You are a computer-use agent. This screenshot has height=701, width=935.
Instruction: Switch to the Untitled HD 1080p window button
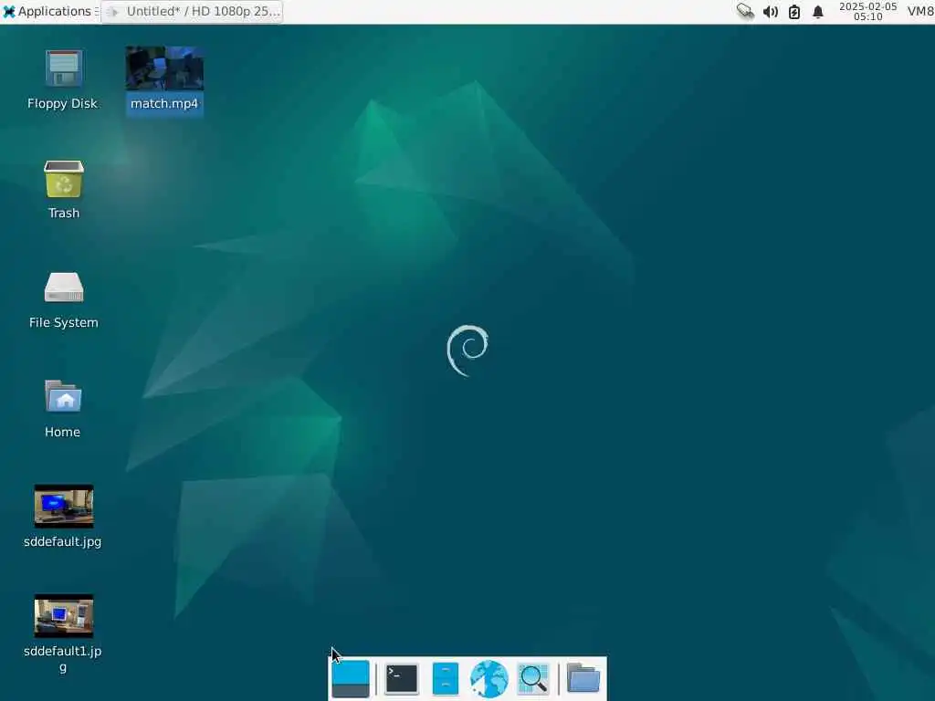point(192,11)
